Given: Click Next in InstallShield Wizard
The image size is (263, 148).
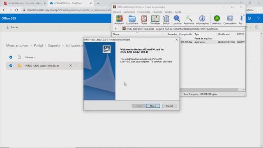Looking at the screenshot, I should pyautogui.click(x=153, y=106).
